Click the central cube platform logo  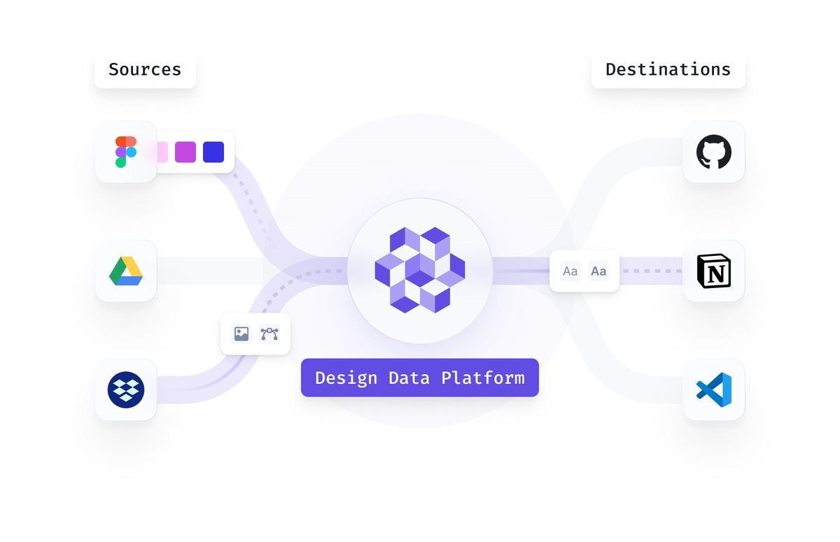[x=420, y=270]
